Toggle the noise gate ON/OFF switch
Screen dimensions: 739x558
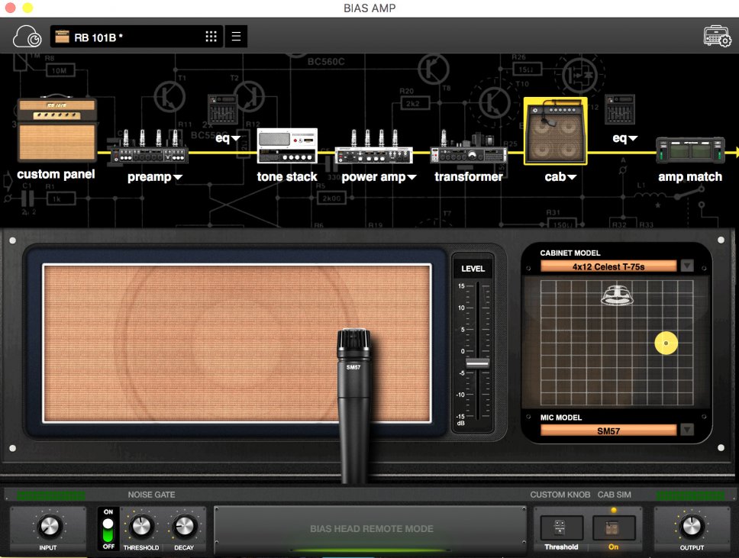[x=108, y=530]
